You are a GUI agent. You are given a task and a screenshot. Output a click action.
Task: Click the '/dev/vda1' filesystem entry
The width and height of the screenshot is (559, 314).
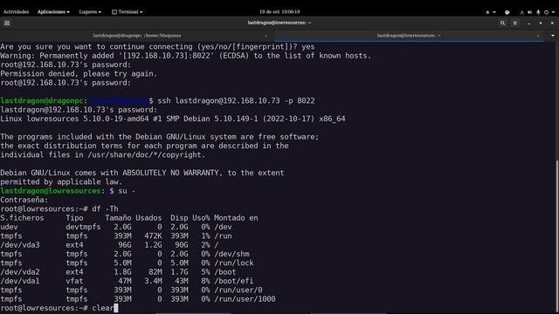(x=20, y=281)
